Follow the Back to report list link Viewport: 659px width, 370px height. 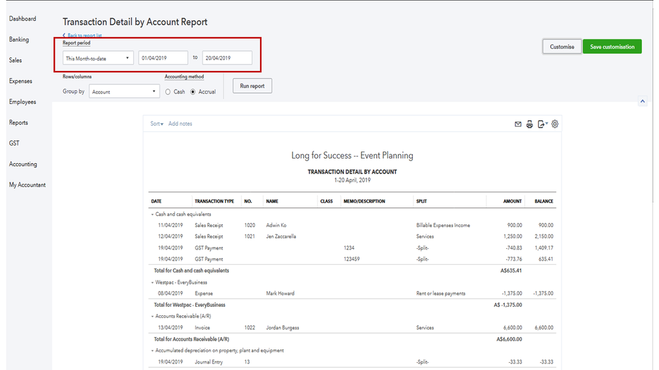[x=84, y=35]
